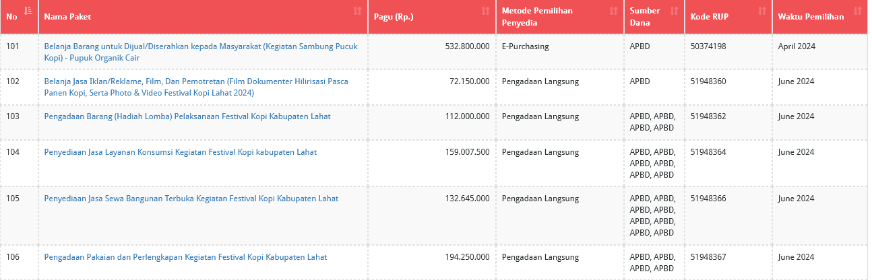Click sort arrows in Nama Paket header

pyautogui.click(x=357, y=11)
